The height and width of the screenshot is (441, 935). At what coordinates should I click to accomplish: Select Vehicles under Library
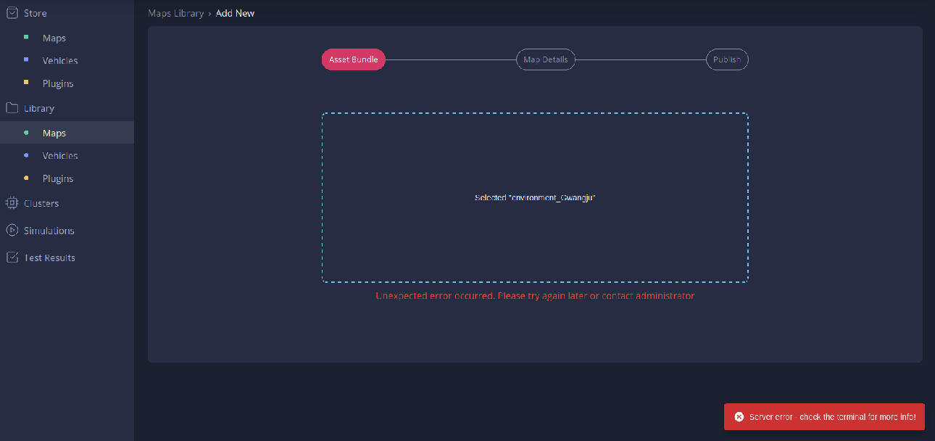[x=59, y=155]
